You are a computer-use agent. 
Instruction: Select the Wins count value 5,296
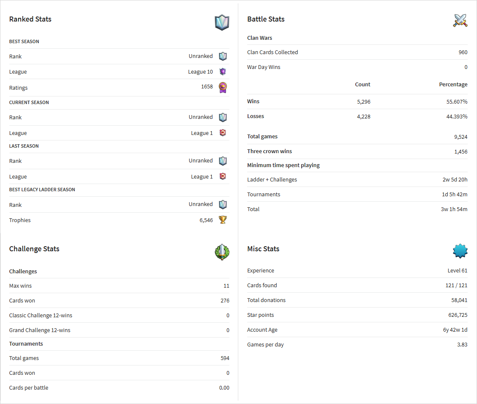[363, 102]
